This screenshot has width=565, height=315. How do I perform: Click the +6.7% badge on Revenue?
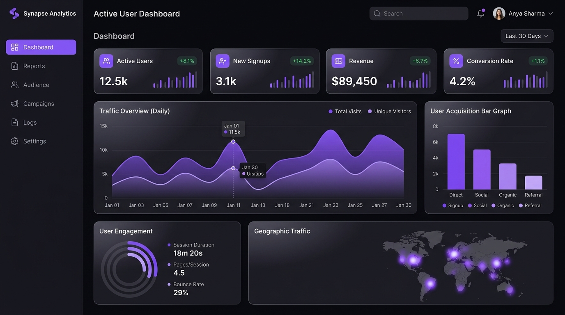[420, 61]
